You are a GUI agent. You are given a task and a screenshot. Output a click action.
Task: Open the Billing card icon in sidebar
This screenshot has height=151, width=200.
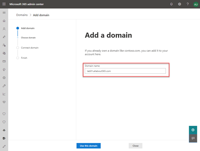tap(4, 61)
